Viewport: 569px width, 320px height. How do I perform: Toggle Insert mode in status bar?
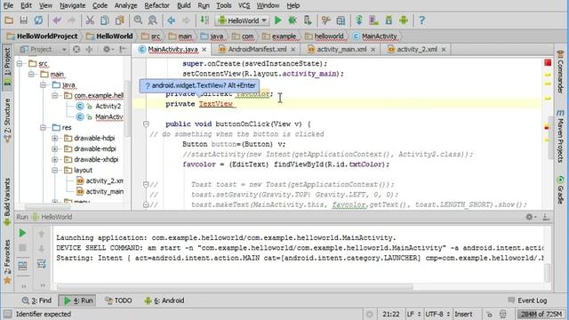(463, 314)
